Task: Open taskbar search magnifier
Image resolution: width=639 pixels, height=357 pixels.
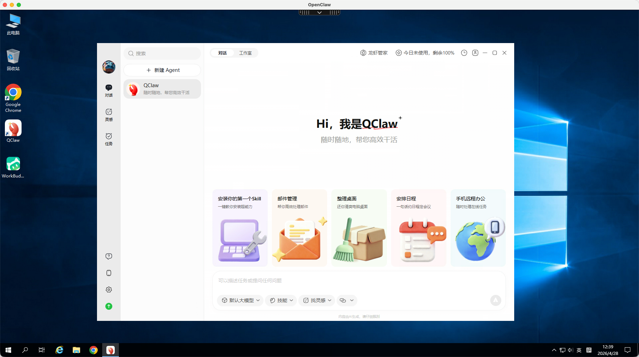Action: click(25, 350)
